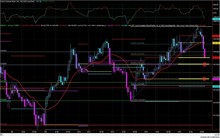Click the 0.00 CCI axis label
The height and width of the screenshot is (138, 220).
(215, 13)
